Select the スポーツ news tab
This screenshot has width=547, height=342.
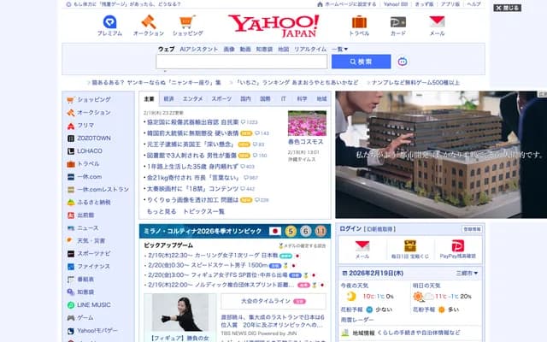[221, 98]
